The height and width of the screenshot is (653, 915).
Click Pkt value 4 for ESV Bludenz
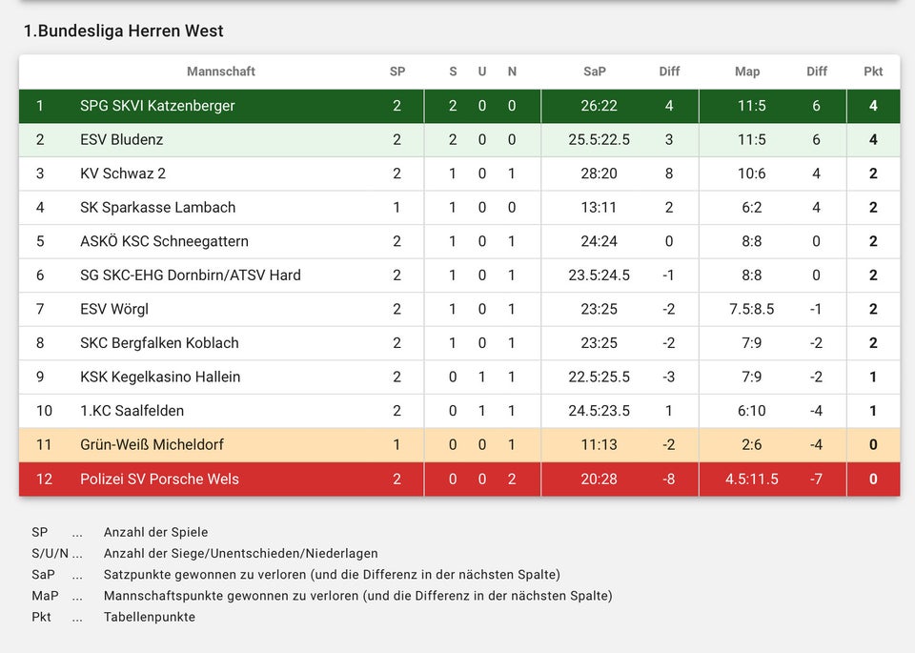[873, 139]
